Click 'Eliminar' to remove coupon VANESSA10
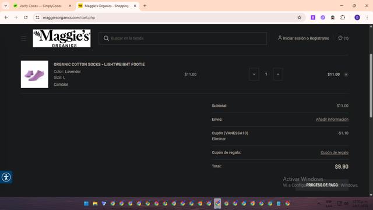The image size is (373, 210). tap(219, 139)
